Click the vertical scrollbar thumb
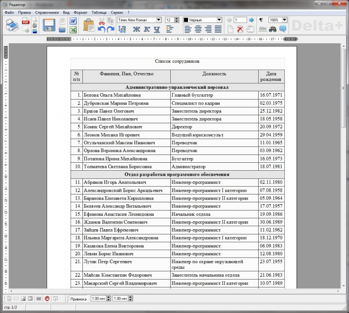349x313 pixels. click(343, 88)
